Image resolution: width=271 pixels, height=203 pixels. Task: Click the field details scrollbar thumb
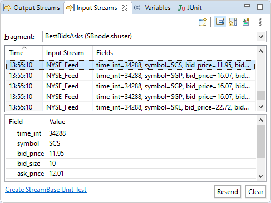click(x=260, y=141)
